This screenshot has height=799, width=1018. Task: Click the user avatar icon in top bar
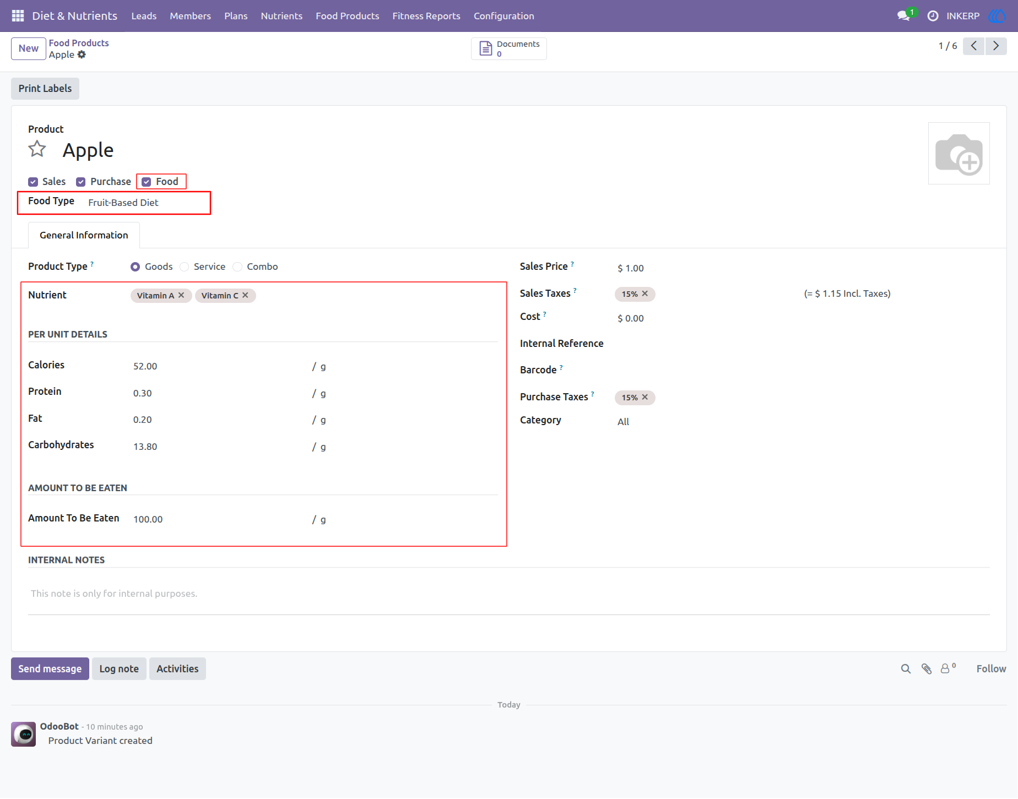[x=997, y=16]
